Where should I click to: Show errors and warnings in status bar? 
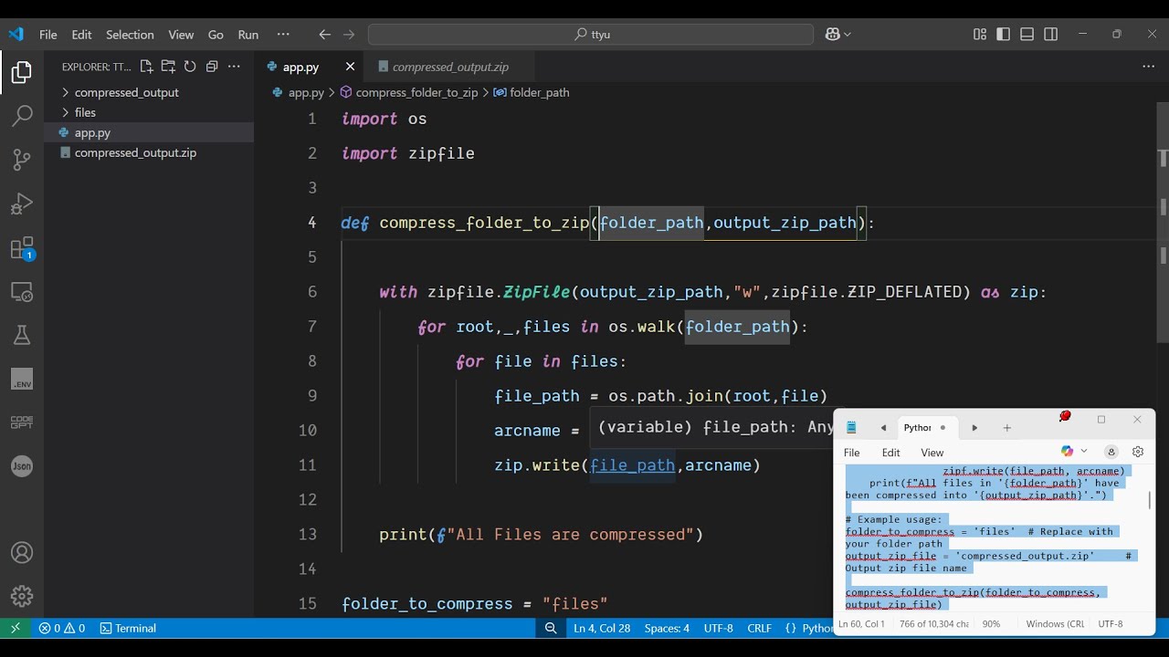point(62,628)
